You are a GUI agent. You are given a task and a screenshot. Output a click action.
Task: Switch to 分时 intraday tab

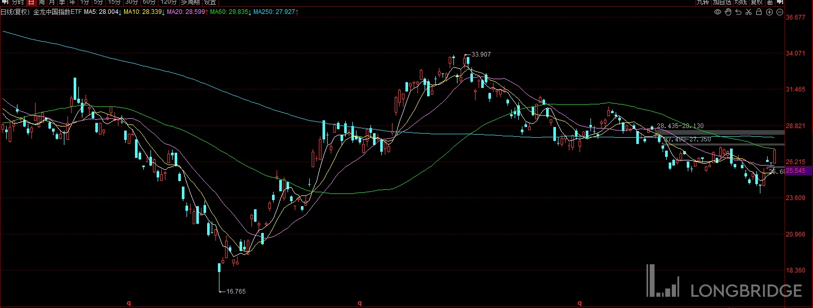(x=18, y=2)
